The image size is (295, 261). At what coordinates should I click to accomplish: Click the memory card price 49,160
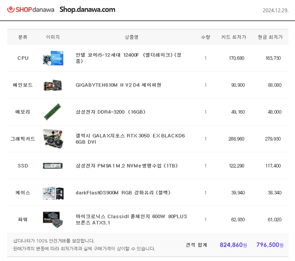pos(238,112)
